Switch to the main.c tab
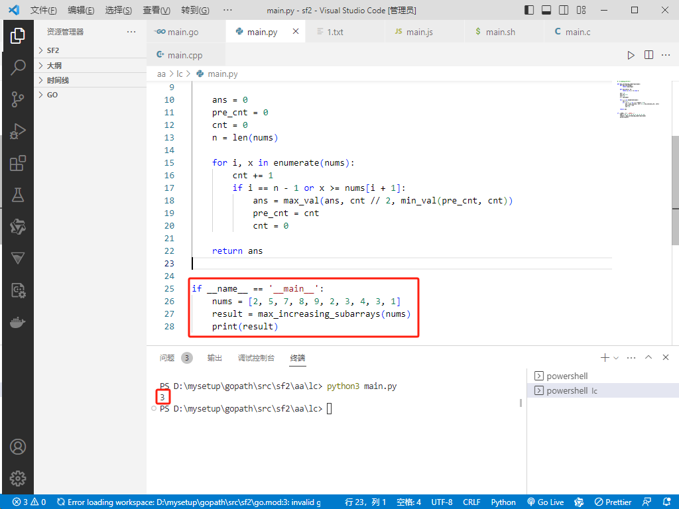 coord(584,32)
